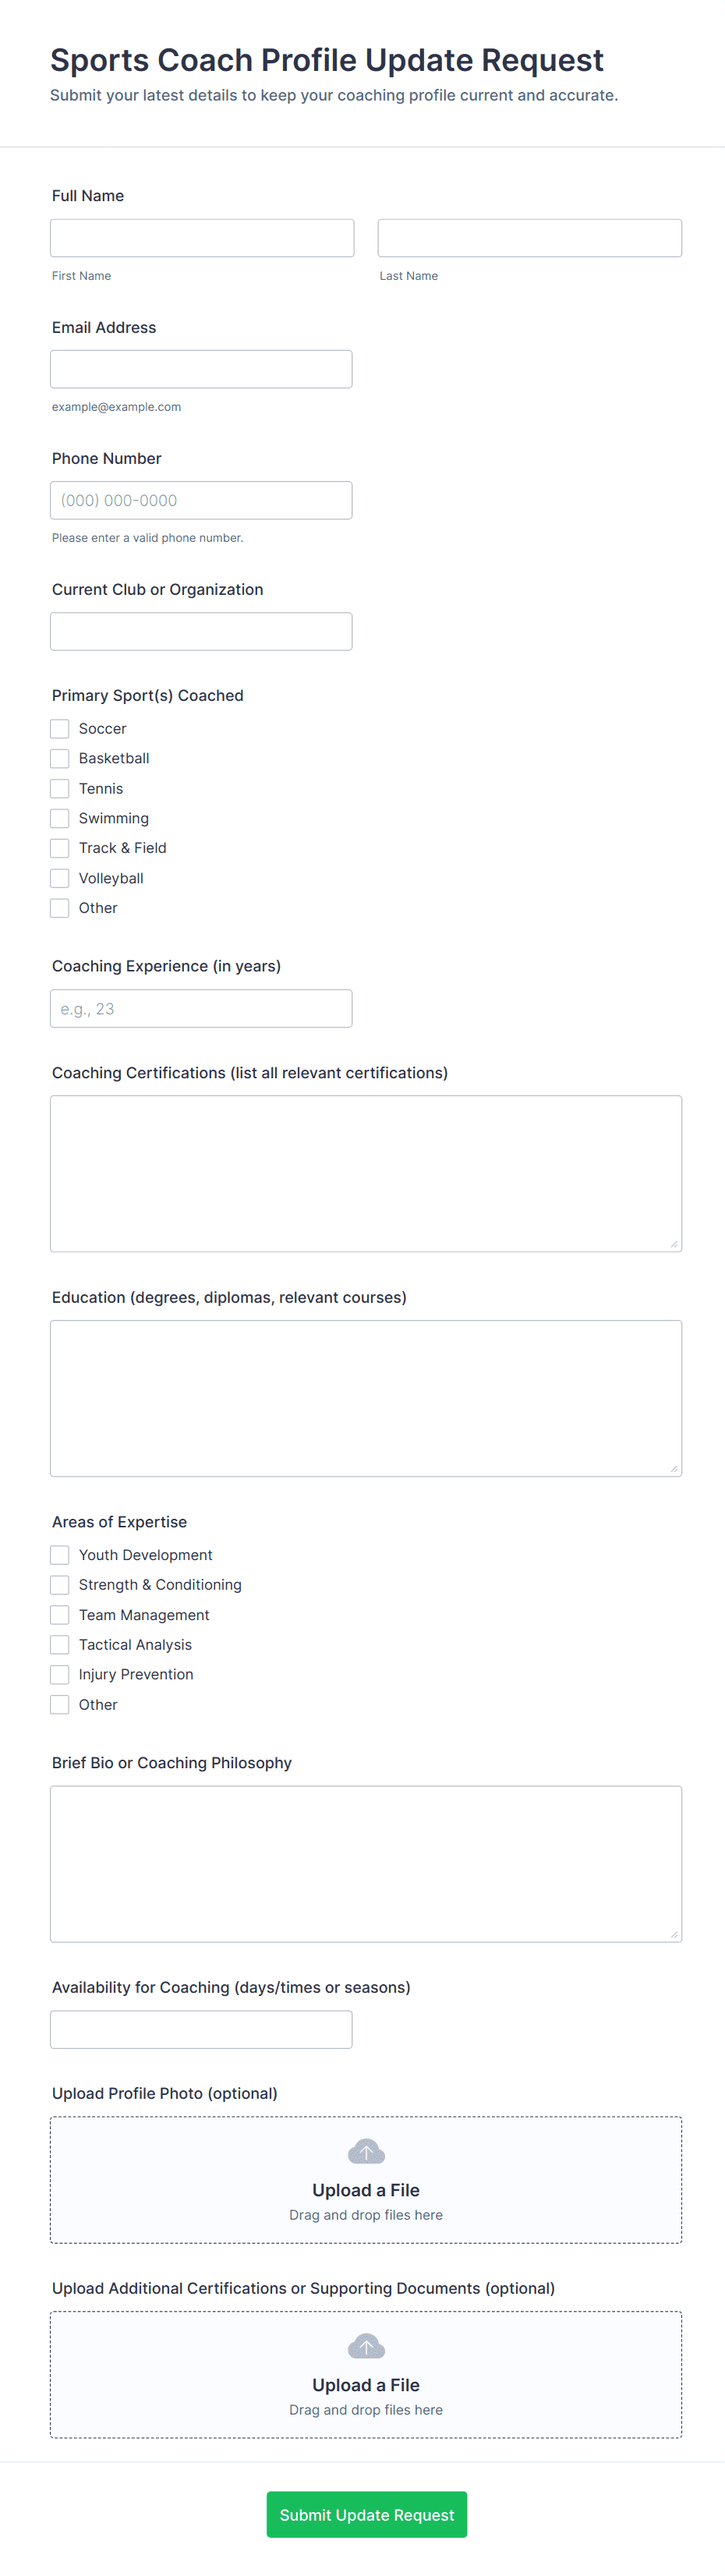Viewport: 725px width, 2576px height.
Task: Click the Email Address field
Action: [x=201, y=369]
